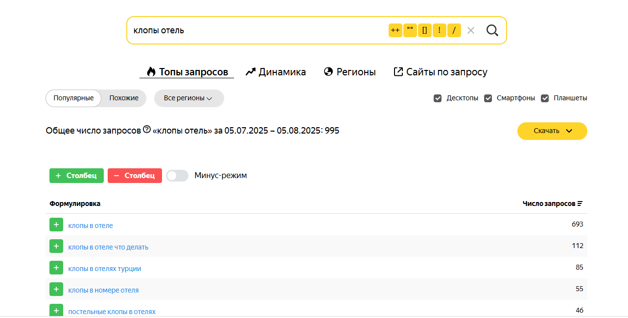Add "клопы в отеле" with its plus icon
This screenshot has width=628, height=318.
[56, 225]
